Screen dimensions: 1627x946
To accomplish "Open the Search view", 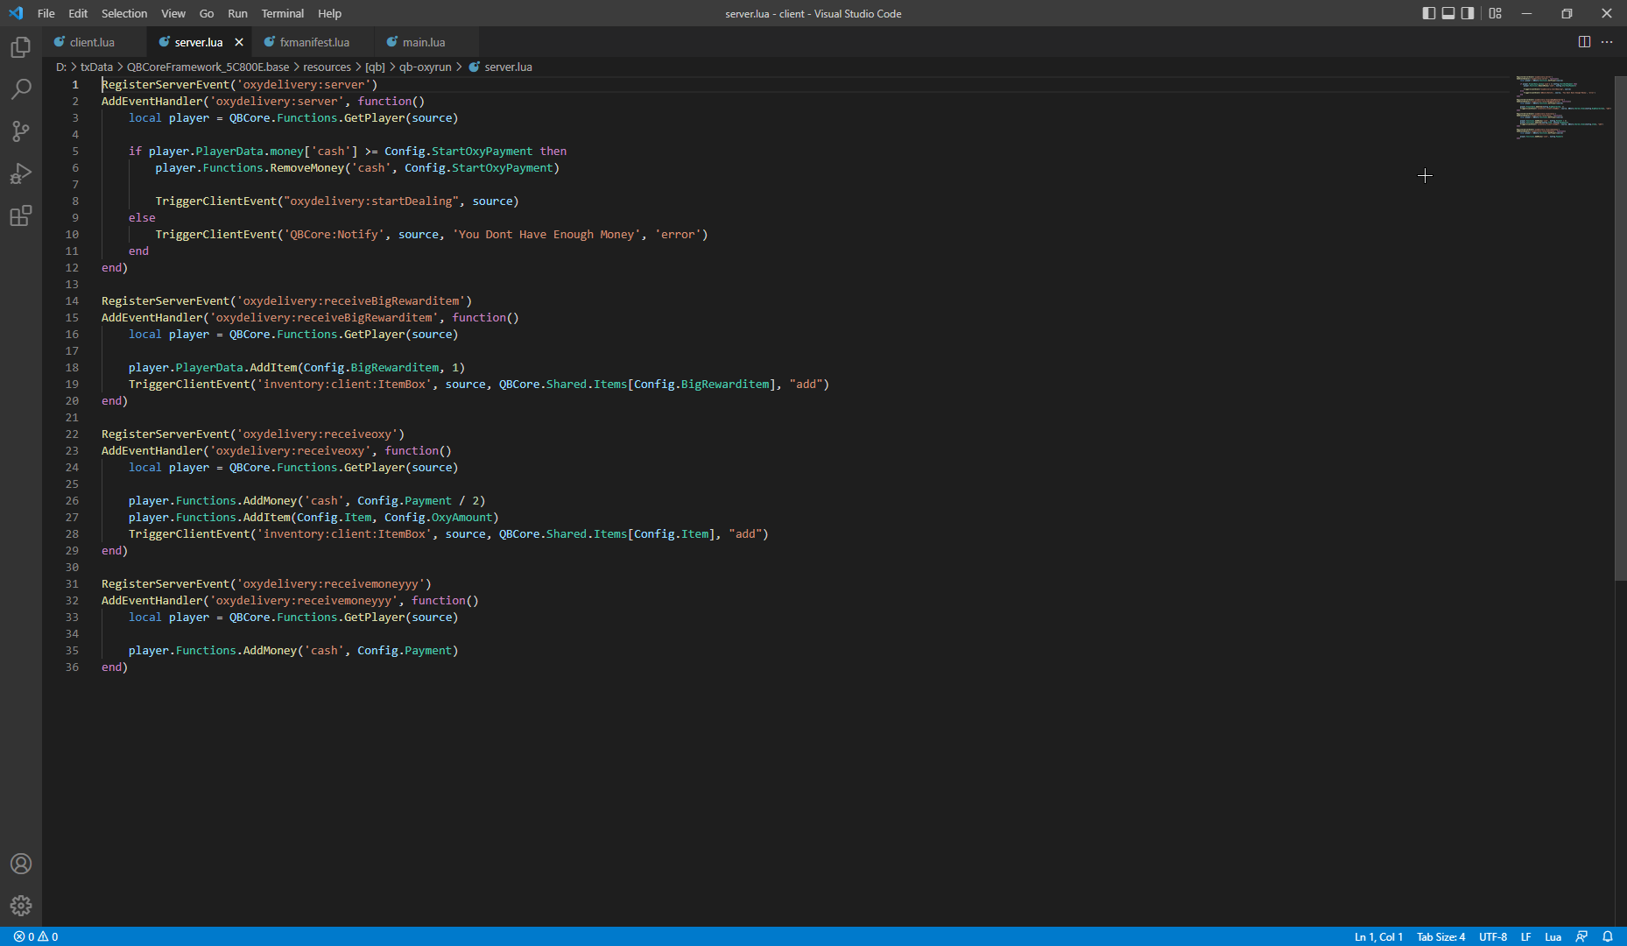I will pos(20,89).
